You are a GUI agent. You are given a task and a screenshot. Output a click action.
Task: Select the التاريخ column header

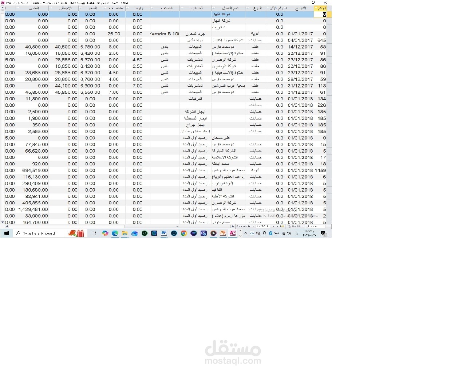click(301, 8)
